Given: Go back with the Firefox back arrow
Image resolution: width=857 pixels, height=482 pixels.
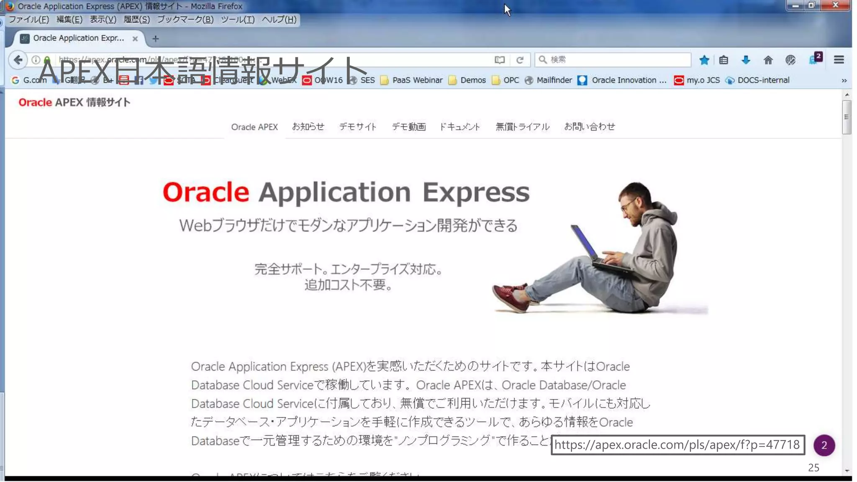Looking at the screenshot, I should [18, 60].
